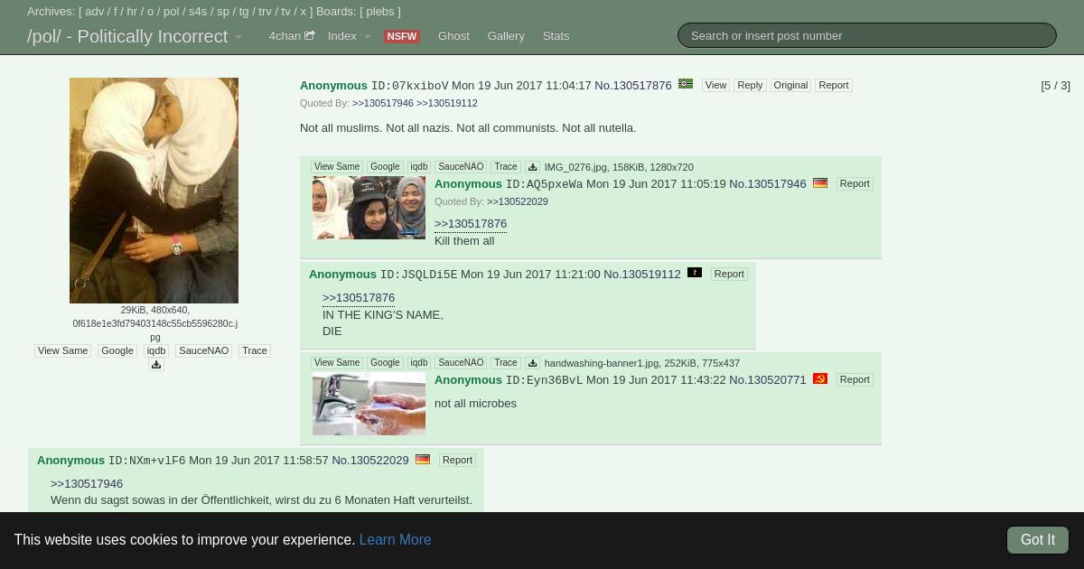Search main image on iqdb
The width and height of the screenshot is (1084, 569).
click(156, 350)
